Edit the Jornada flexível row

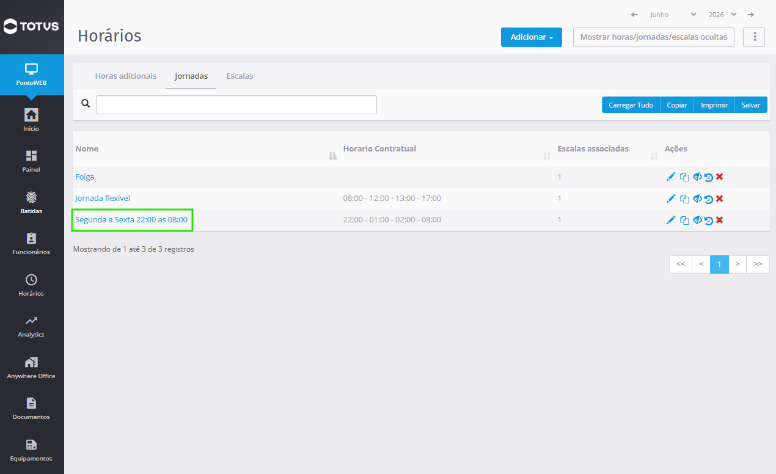tap(671, 199)
